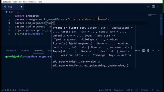This screenshot has width=164, height=92.
Task: Open the terminal launch profile dropdown
Action: [x=139, y=51]
